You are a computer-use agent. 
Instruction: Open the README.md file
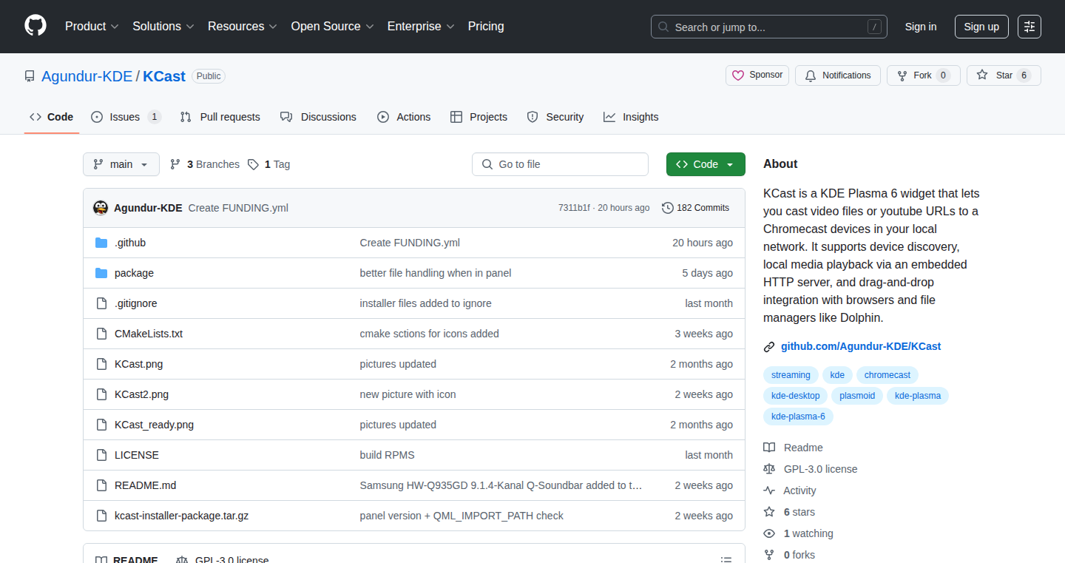pos(146,485)
